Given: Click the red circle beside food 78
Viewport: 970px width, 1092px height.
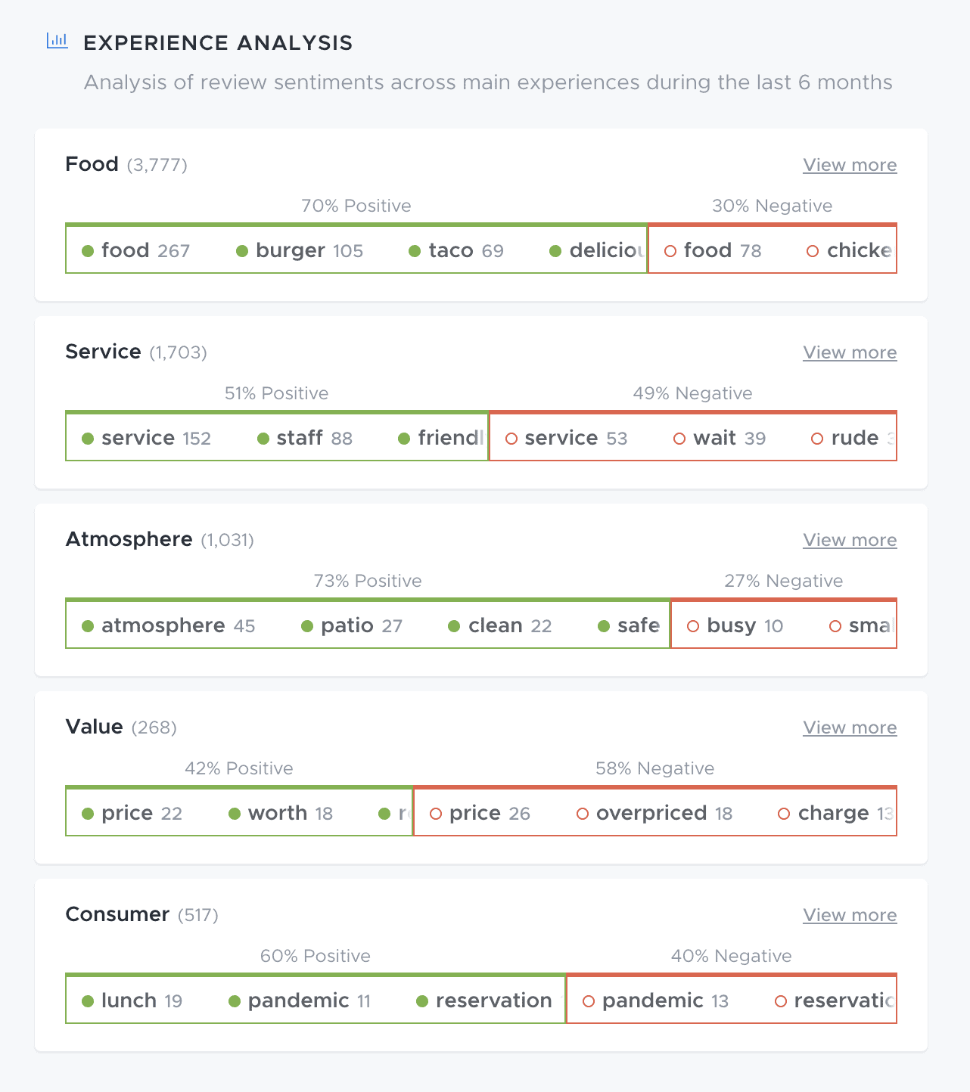Looking at the screenshot, I should (670, 250).
